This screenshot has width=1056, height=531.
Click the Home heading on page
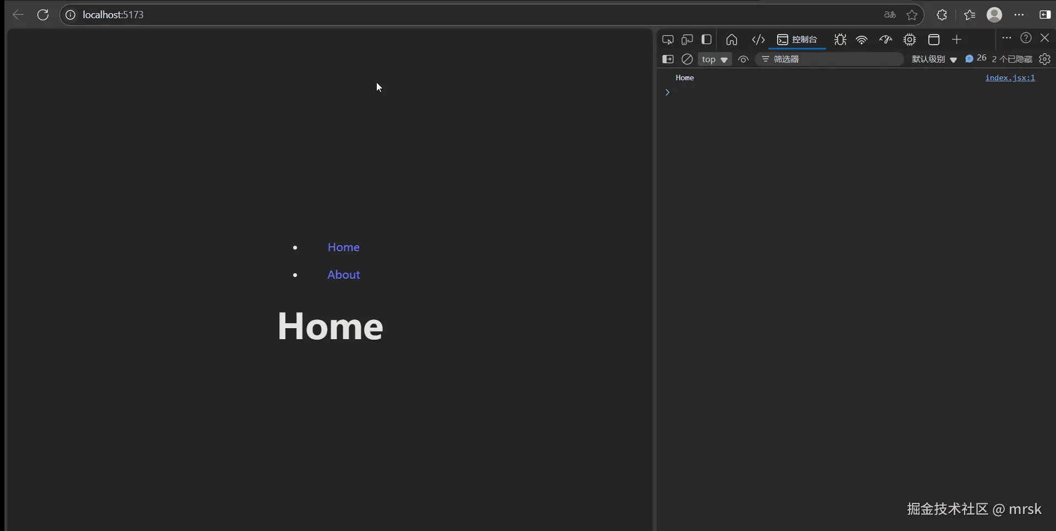tap(330, 326)
